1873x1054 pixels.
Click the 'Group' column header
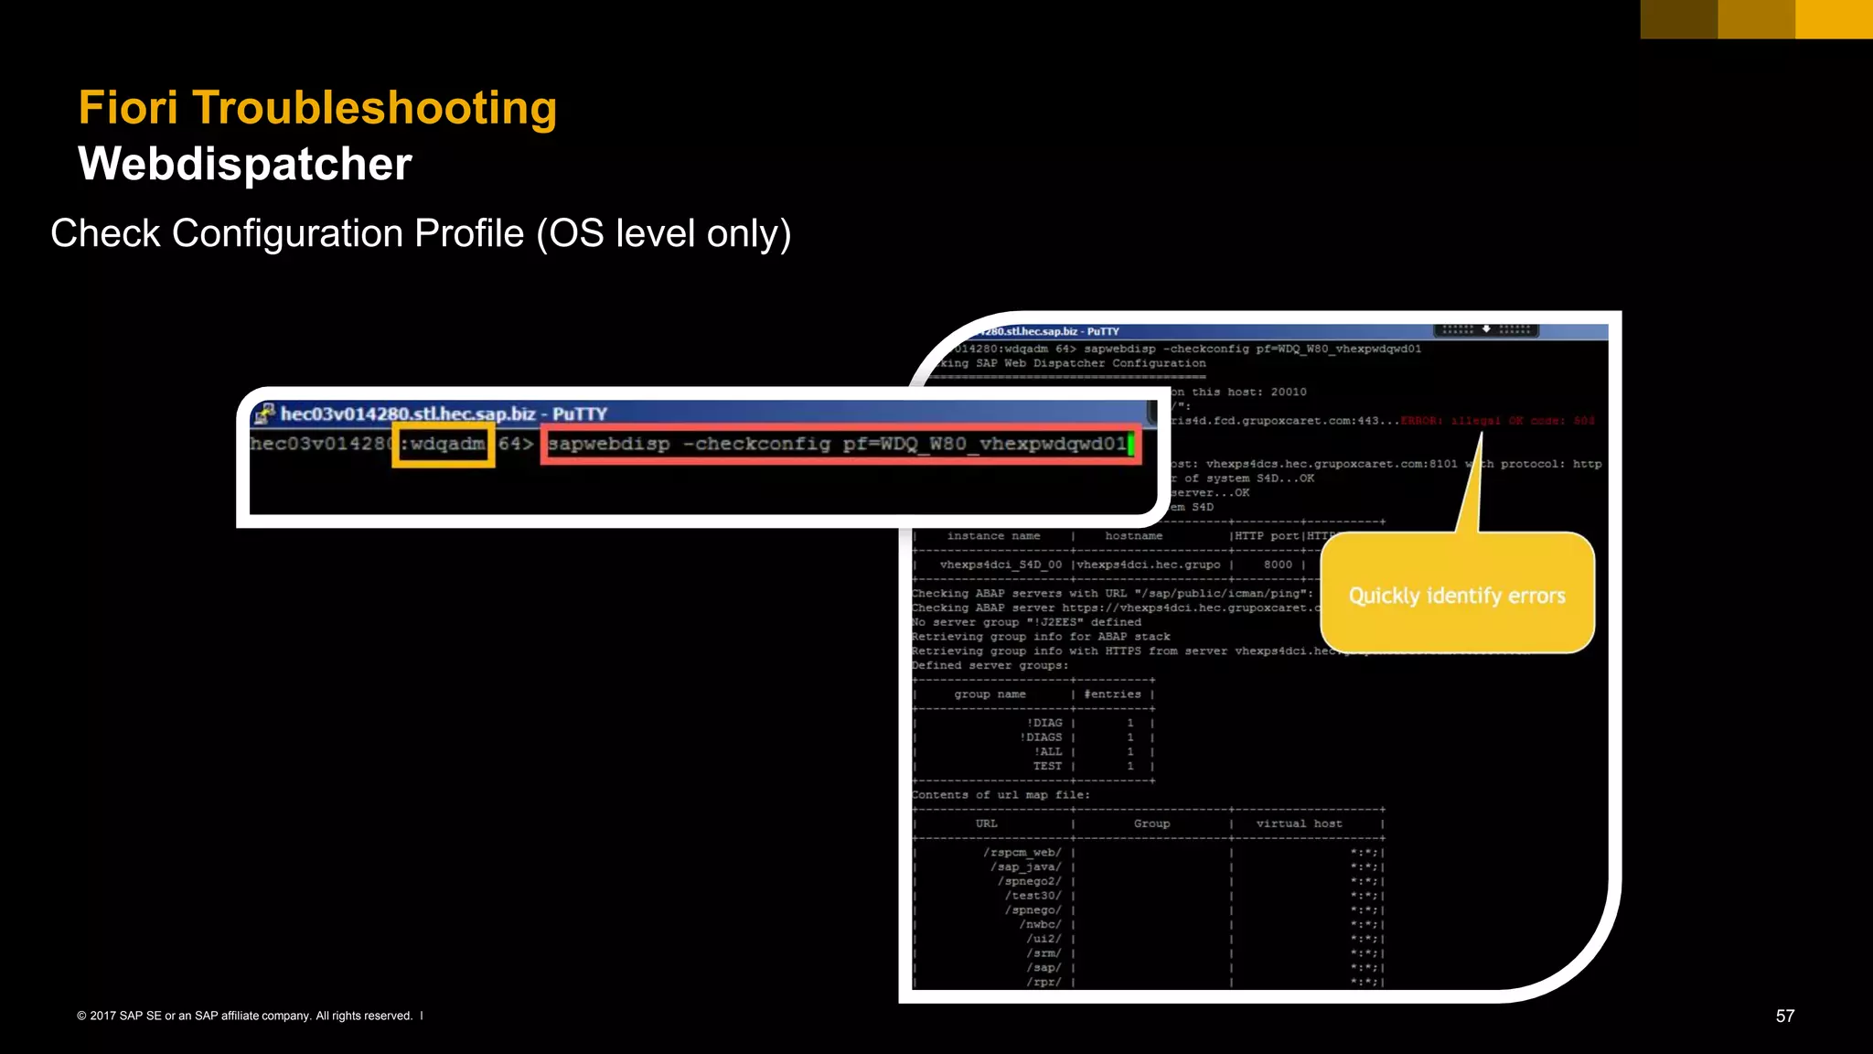click(x=1151, y=823)
